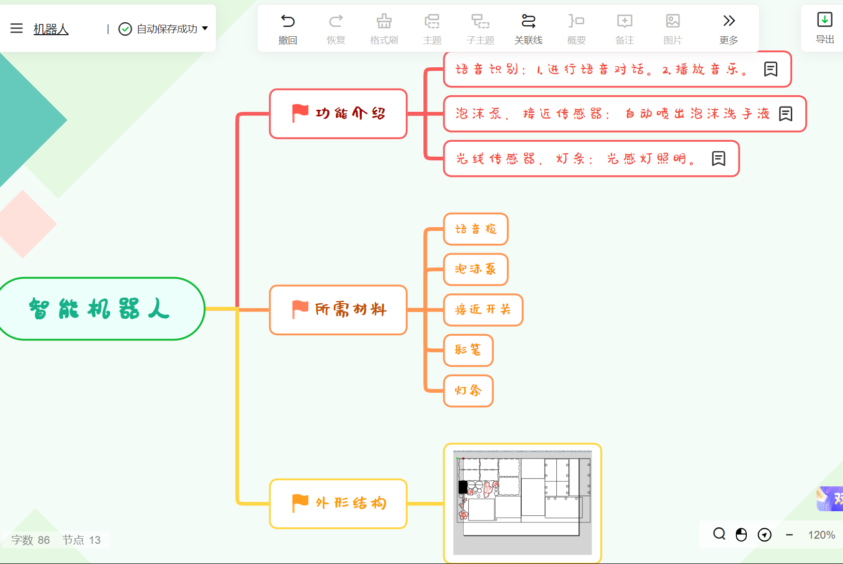Select the format painter (格式刷) tool
The height and width of the screenshot is (564, 843).
tap(384, 21)
